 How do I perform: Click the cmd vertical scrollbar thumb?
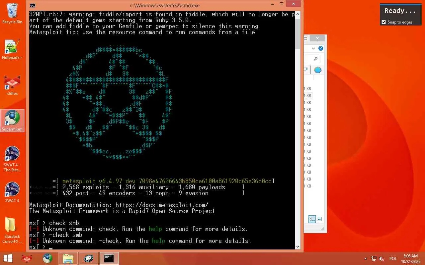(298, 33)
